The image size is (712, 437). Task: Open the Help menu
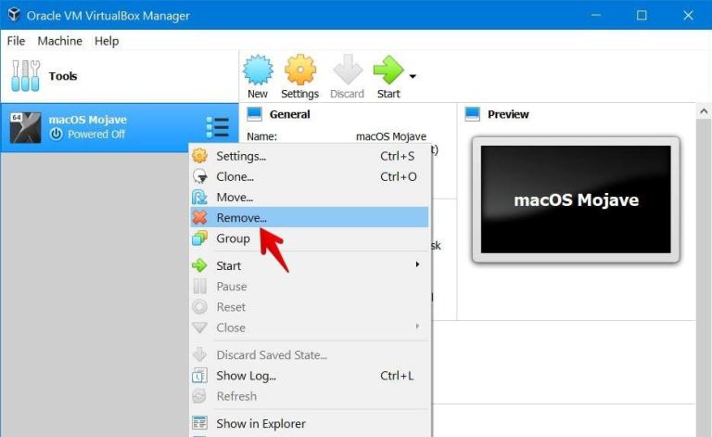tap(107, 41)
